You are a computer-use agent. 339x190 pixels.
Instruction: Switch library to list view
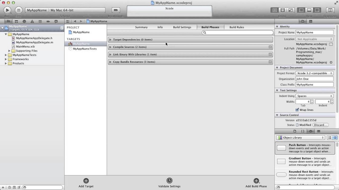[x=335, y=137]
